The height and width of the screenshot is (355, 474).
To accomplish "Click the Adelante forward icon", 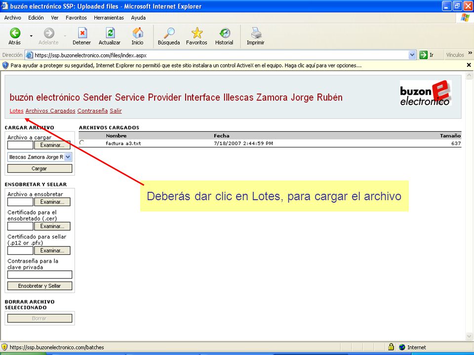I will click(x=49, y=33).
